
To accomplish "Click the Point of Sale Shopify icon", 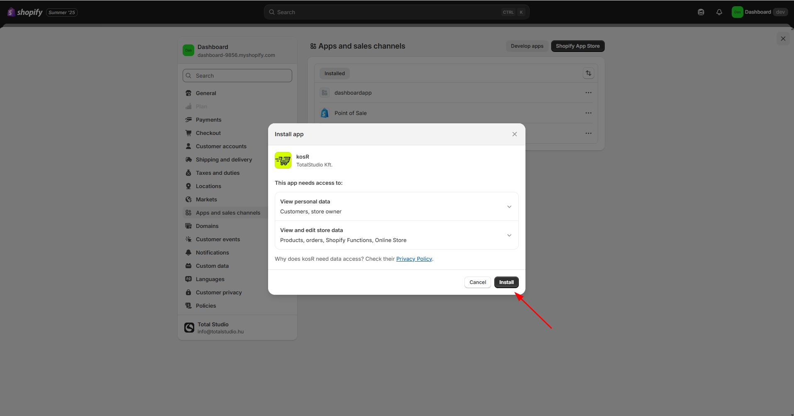I will tap(325, 113).
